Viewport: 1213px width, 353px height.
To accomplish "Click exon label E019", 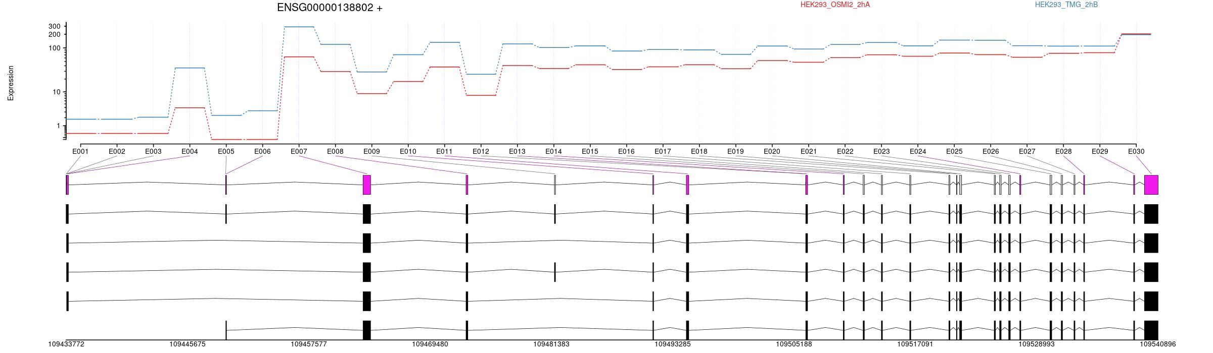I will pyautogui.click(x=735, y=151).
